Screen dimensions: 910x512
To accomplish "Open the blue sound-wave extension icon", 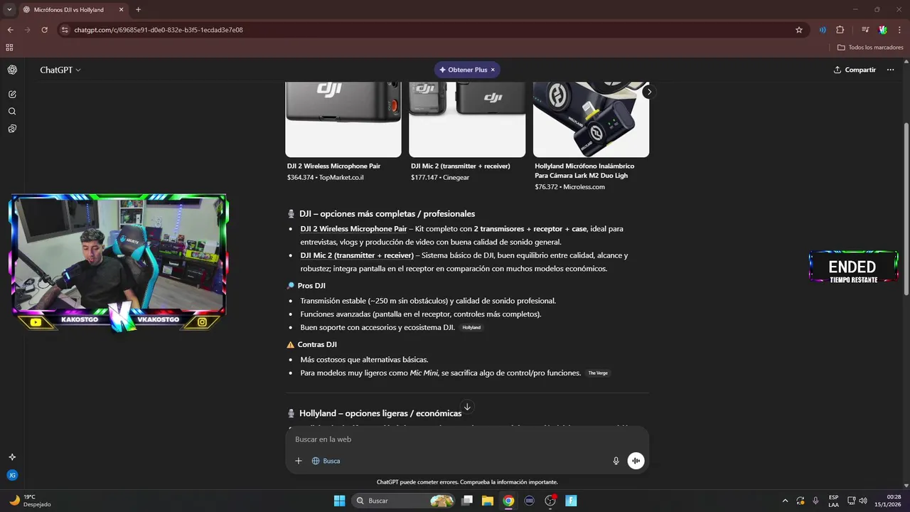I will 823,30.
